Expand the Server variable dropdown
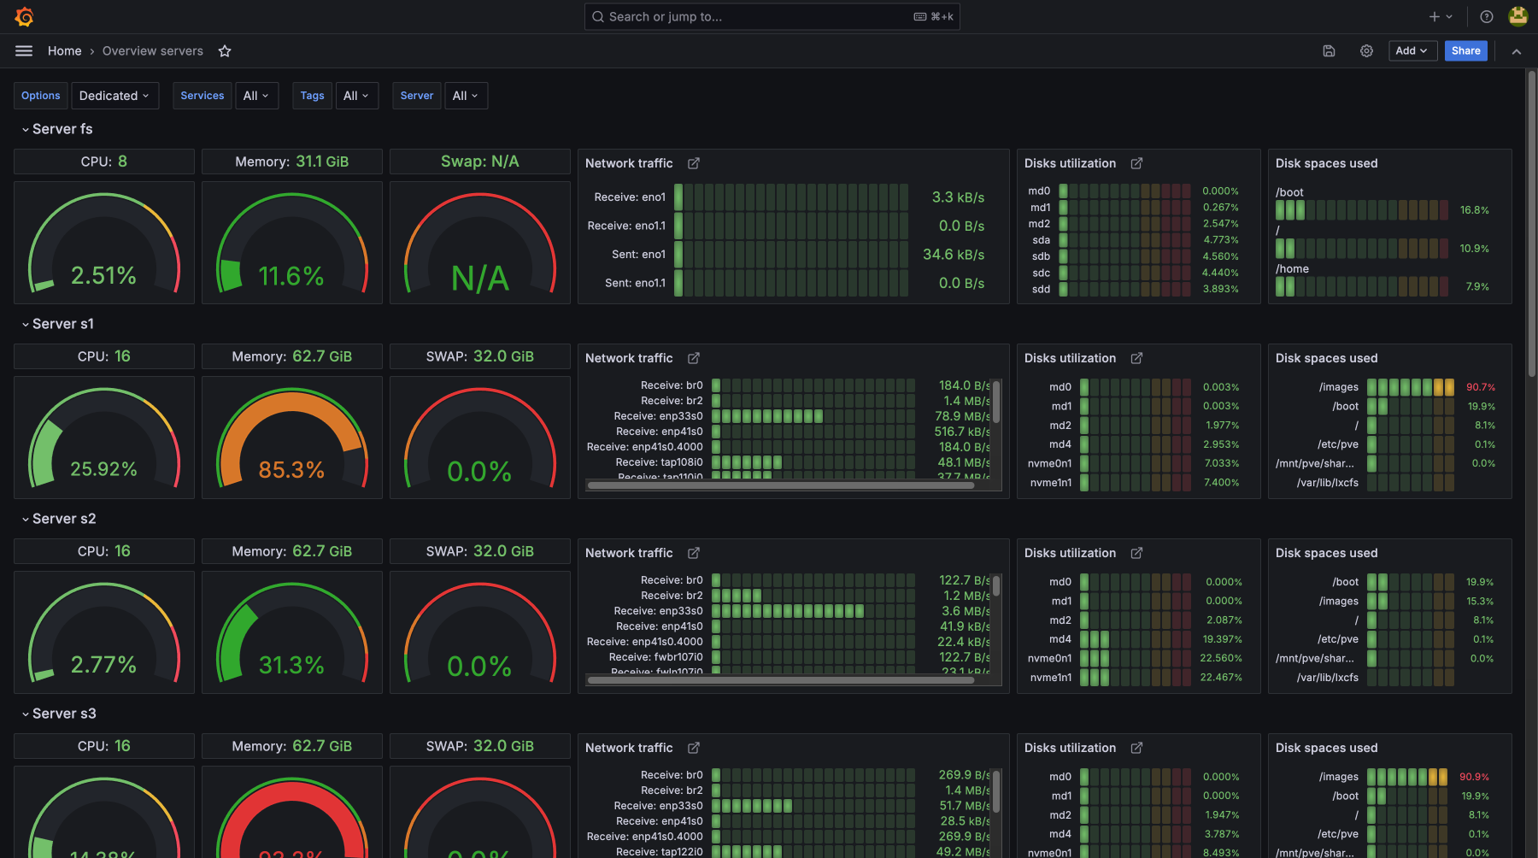This screenshot has height=858, width=1538. (465, 96)
